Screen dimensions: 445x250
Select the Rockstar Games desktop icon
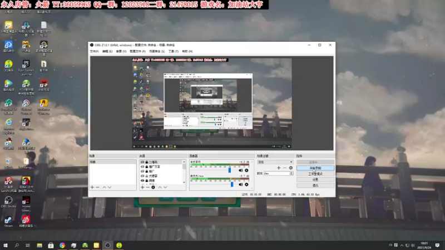43,107
